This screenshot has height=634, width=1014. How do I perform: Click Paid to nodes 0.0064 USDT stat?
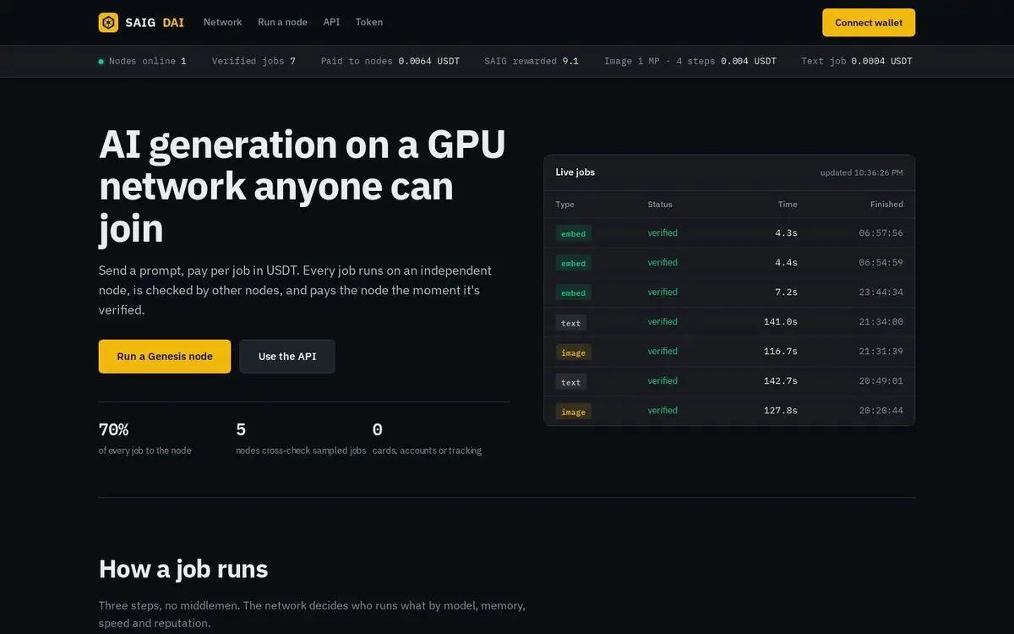pos(390,62)
